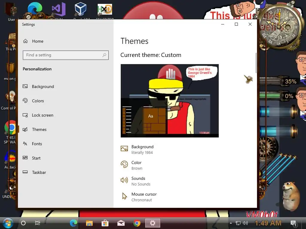306x229 pixels.
Task: Click the Mouse cursor arrow icon
Action: point(124,196)
